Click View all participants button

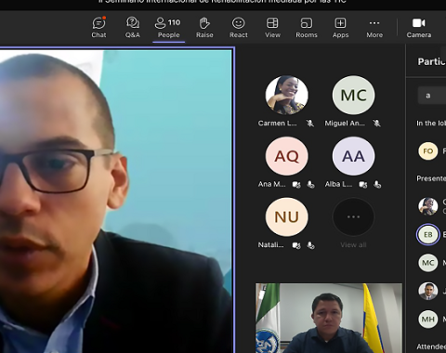click(353, 223)
